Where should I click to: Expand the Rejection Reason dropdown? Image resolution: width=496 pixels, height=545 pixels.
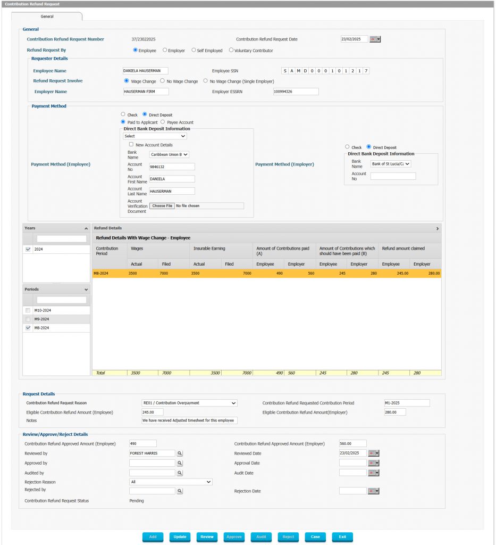coord(171,482)
